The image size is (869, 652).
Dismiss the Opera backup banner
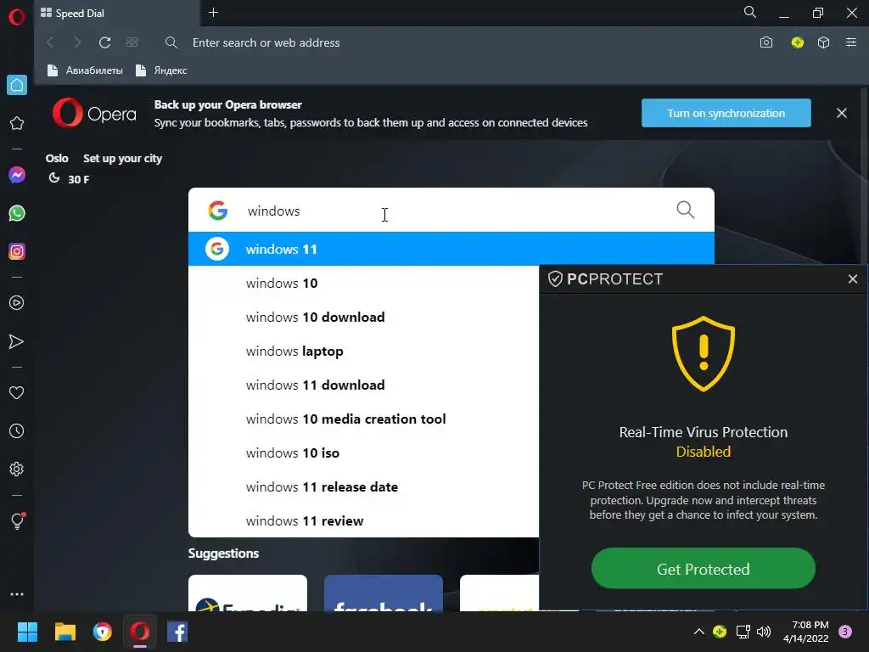coord(841,113)
